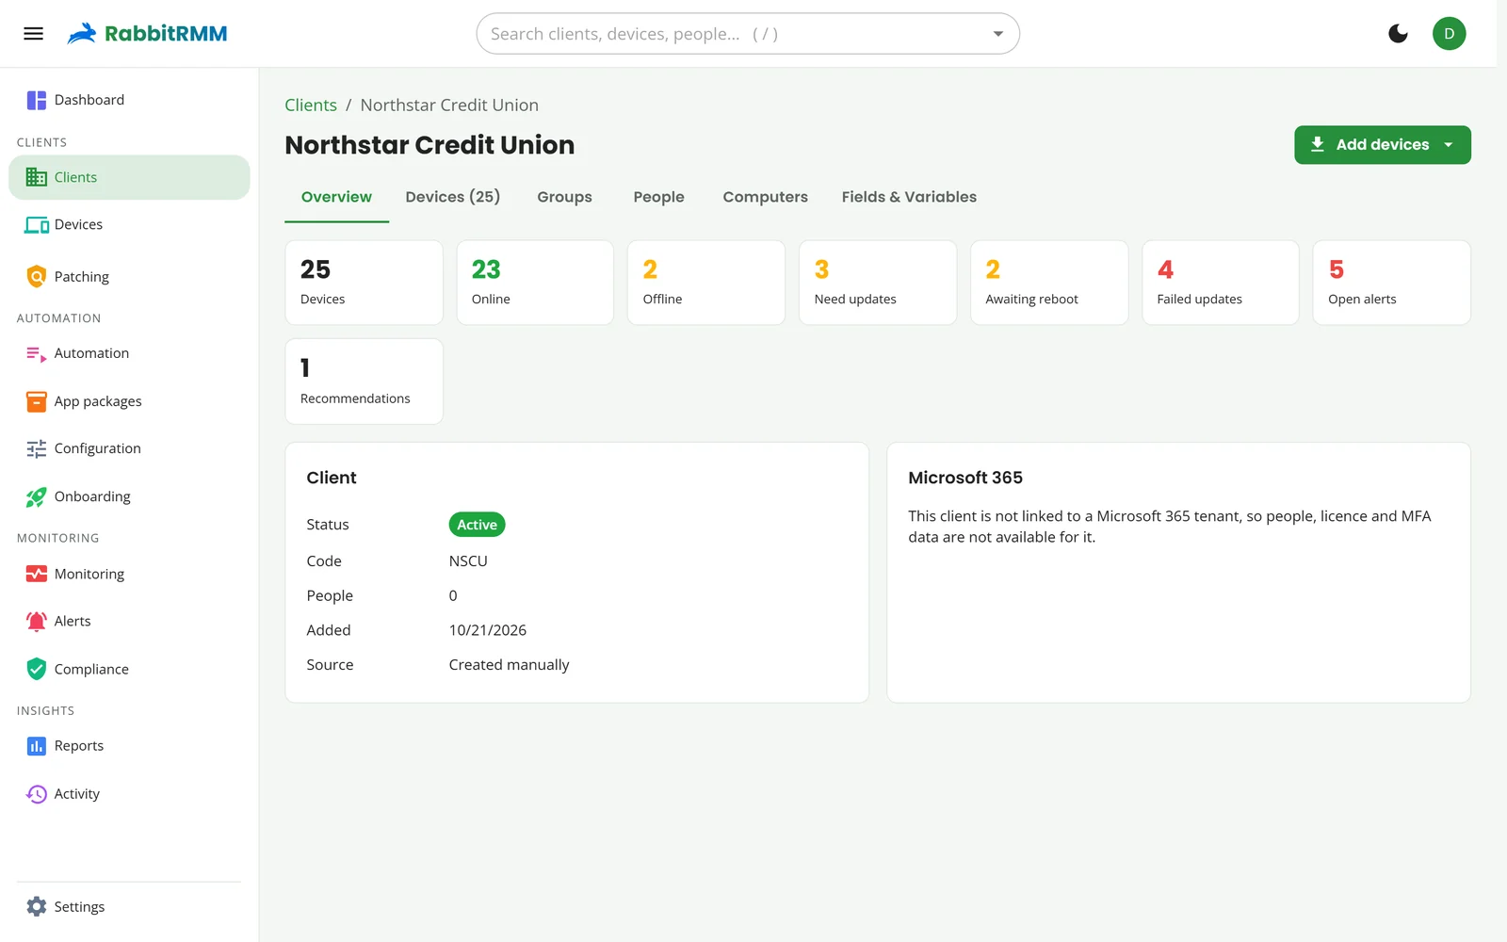Open the 3 Need updates card
This screenshot has height=942, width=1507.
click(x=878, y=283)
